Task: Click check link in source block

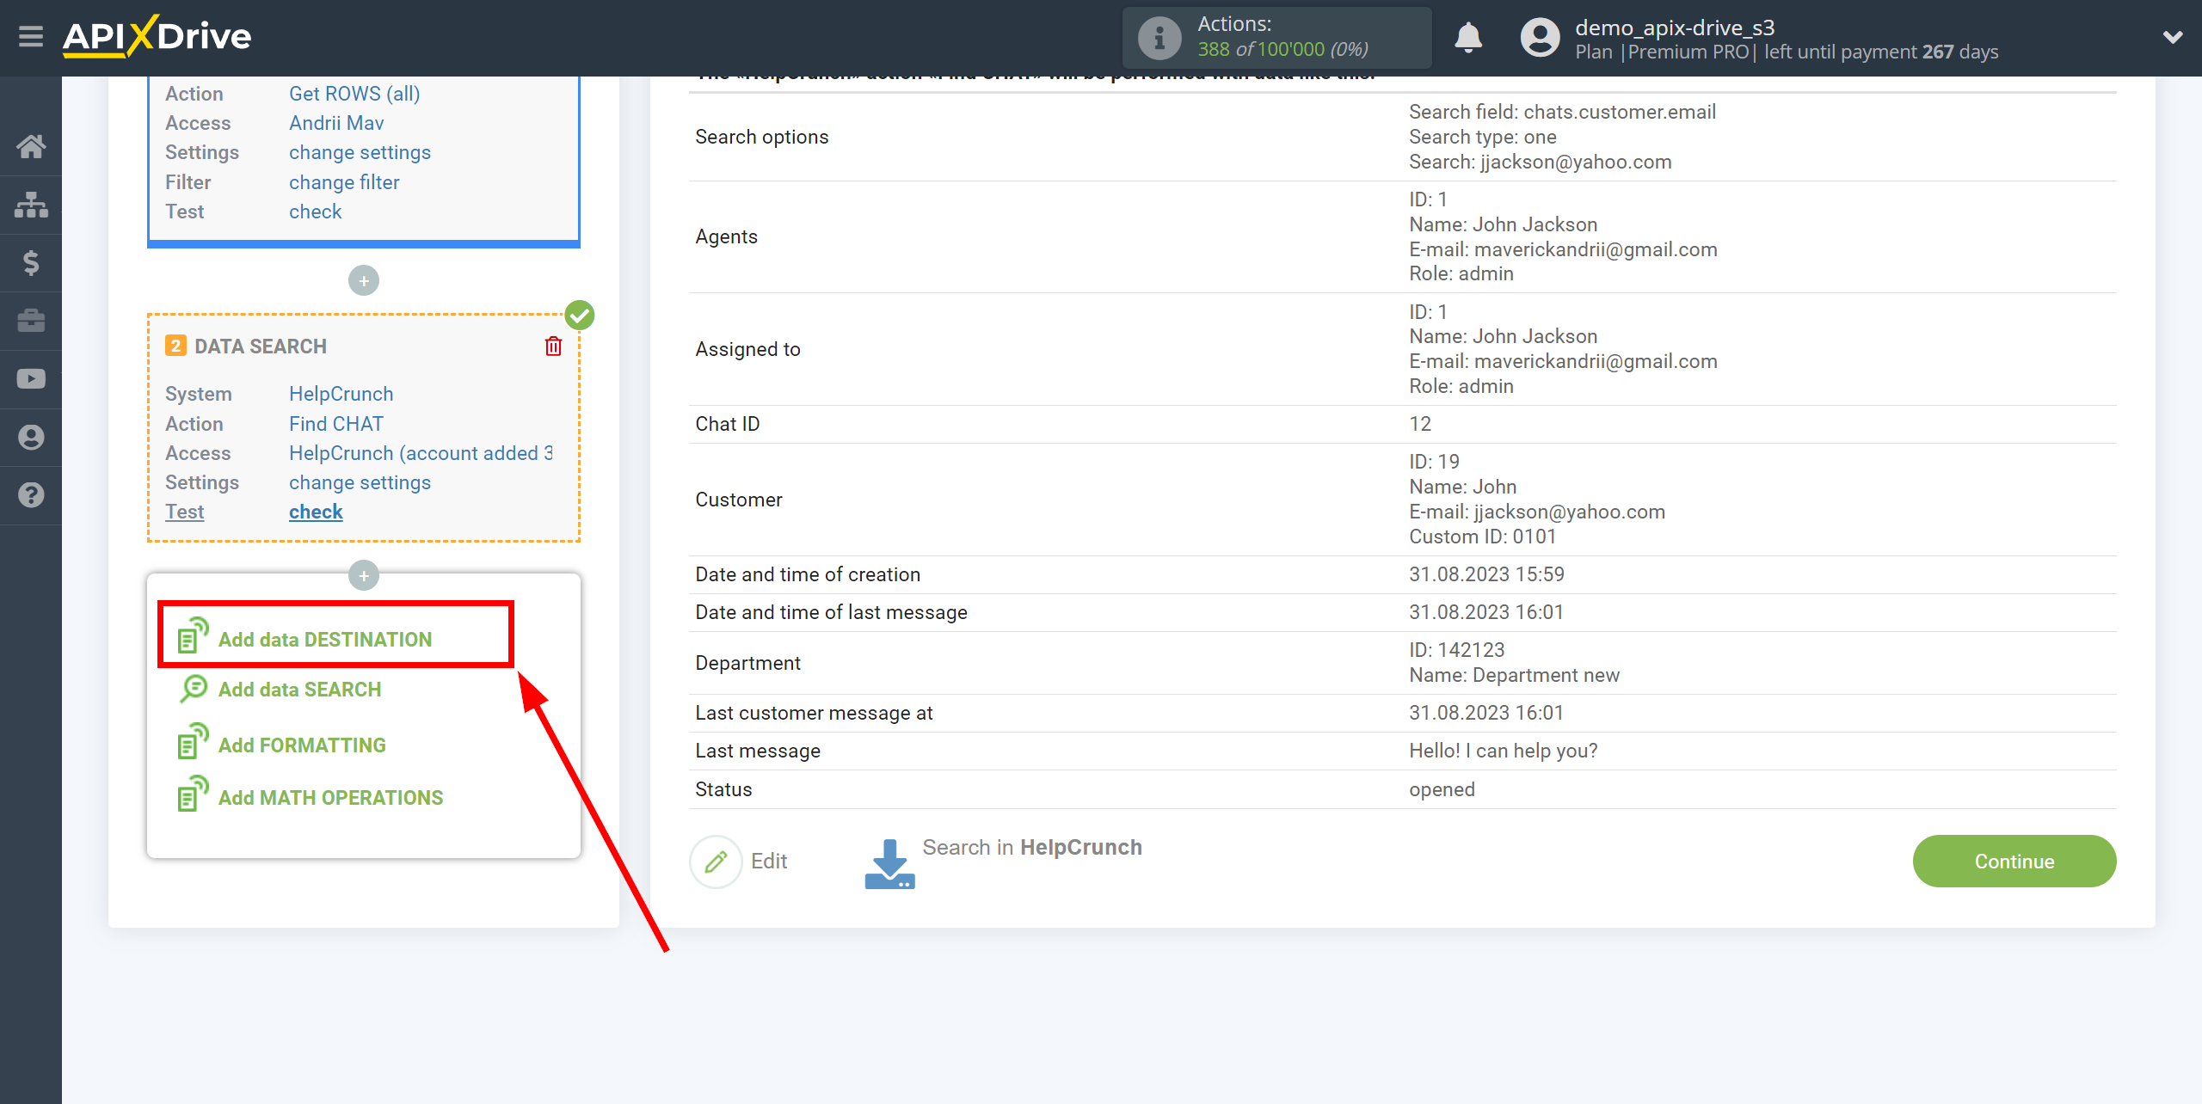Action: coord(315,212)
